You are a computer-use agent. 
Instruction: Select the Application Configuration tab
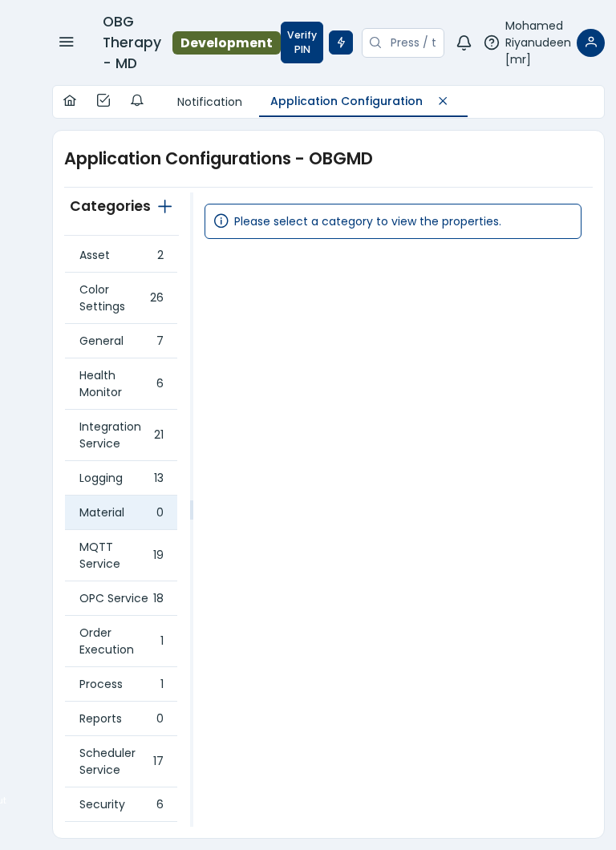click(346, 101)
